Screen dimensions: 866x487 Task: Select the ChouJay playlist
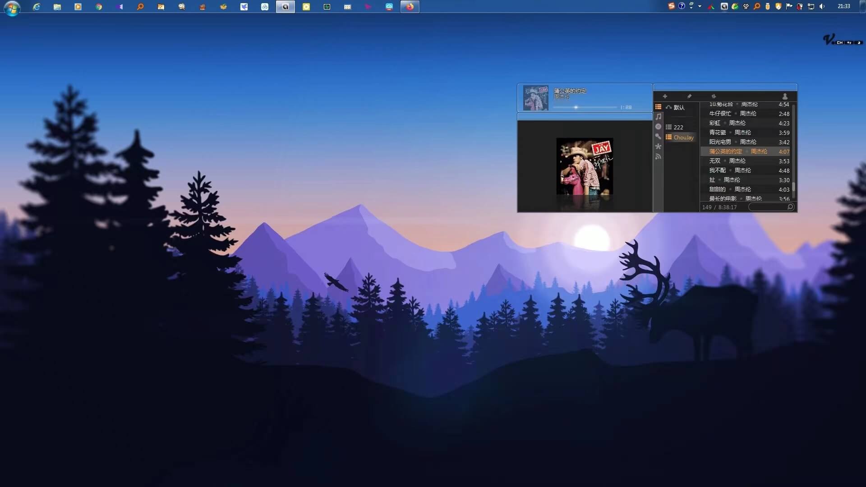tap(680, 138)
